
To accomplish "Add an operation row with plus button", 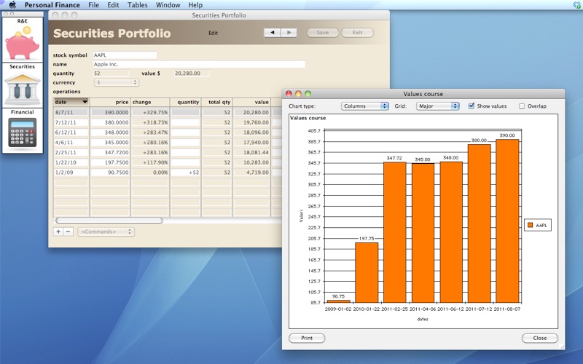I will click(x=58, y=232).
